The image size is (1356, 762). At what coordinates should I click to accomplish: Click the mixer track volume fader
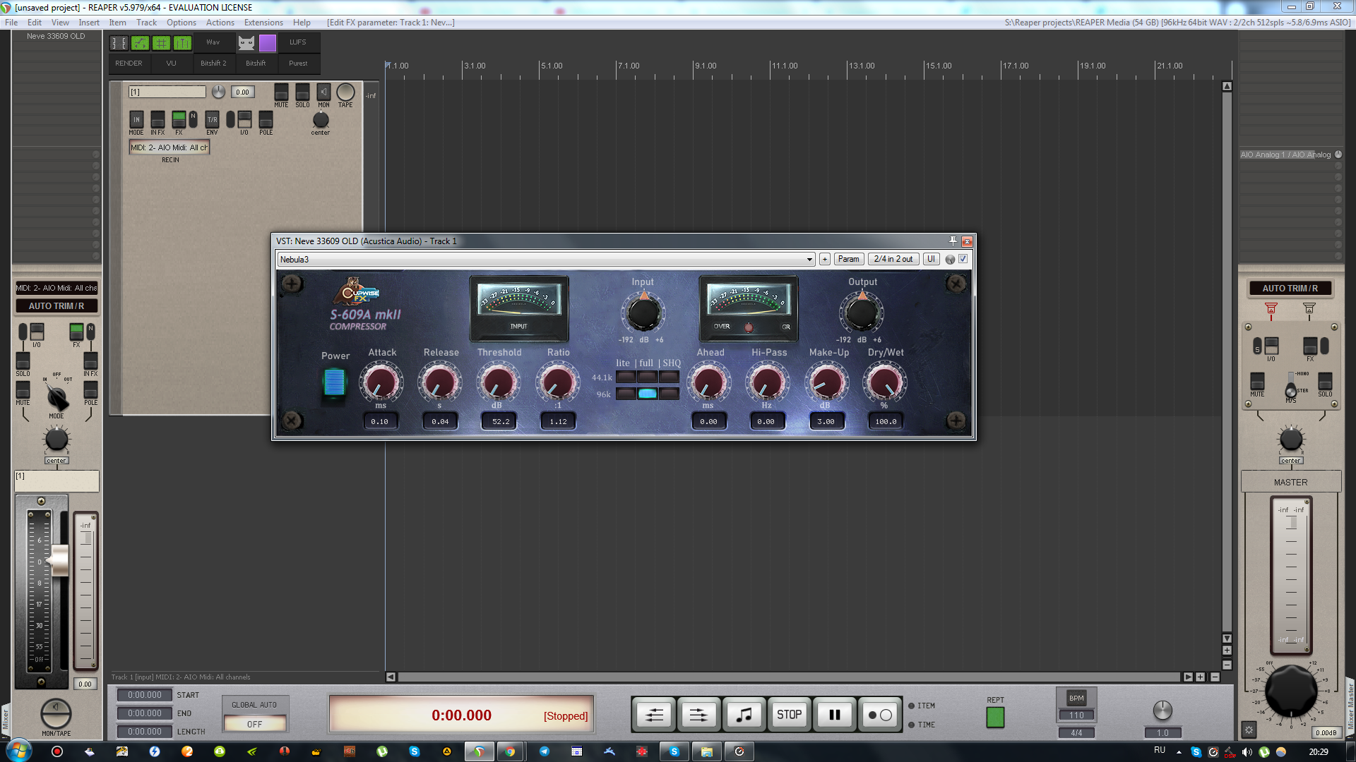[x=59, y=560]
